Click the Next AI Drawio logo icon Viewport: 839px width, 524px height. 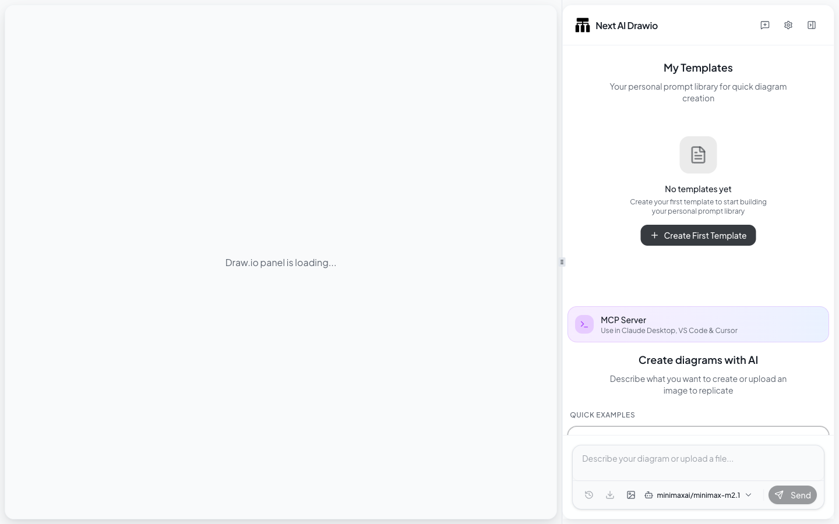582,25
